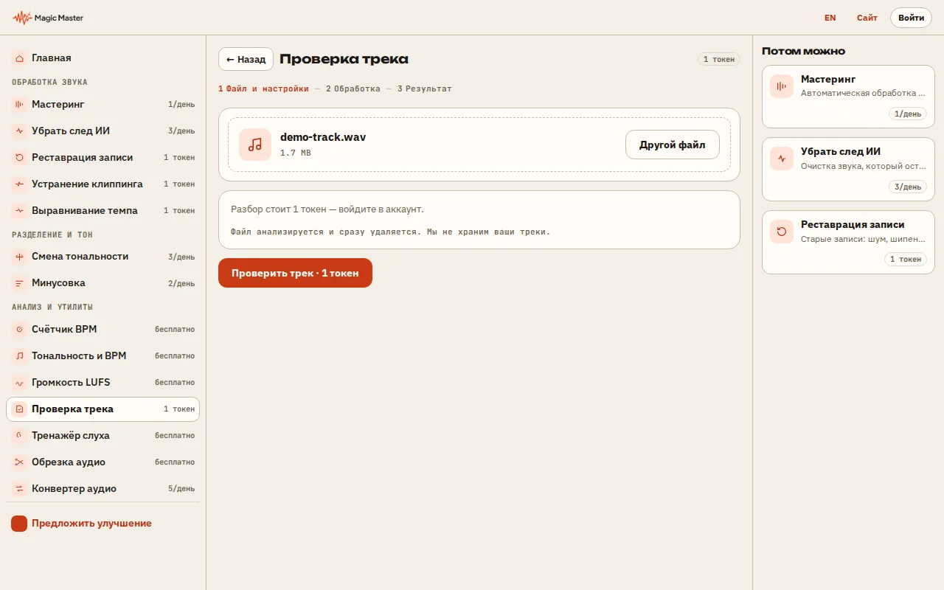This screenshot has height=590, width=944.
Task: Open the Главная menu item
Action: (x=103, y=58)
